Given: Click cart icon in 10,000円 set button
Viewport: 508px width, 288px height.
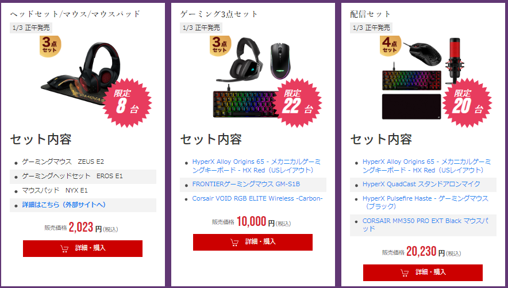Looking at the screenshot, I should click(x=234, y=242).
